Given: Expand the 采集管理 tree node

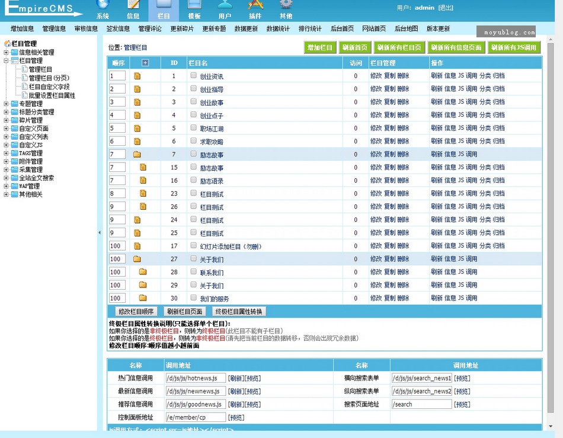Looking at the screenshot, I should (x=6, y=170).
